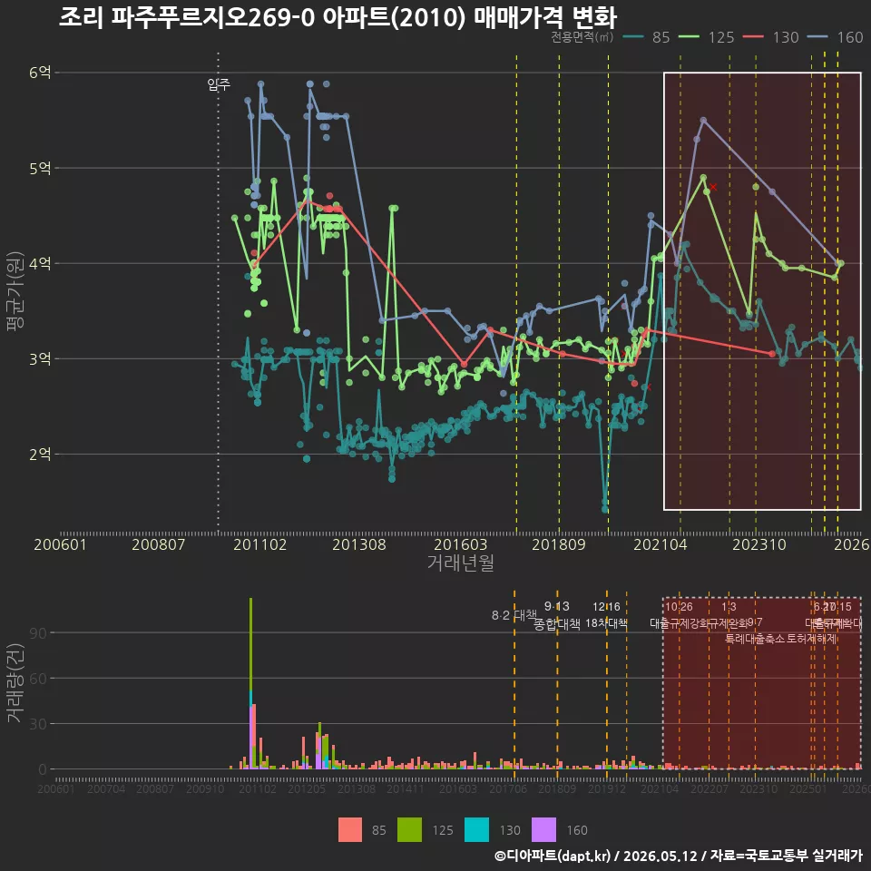The image size is (871, 871).
Task: Click the '18차대책' annotation label
Action: (607, 623)
